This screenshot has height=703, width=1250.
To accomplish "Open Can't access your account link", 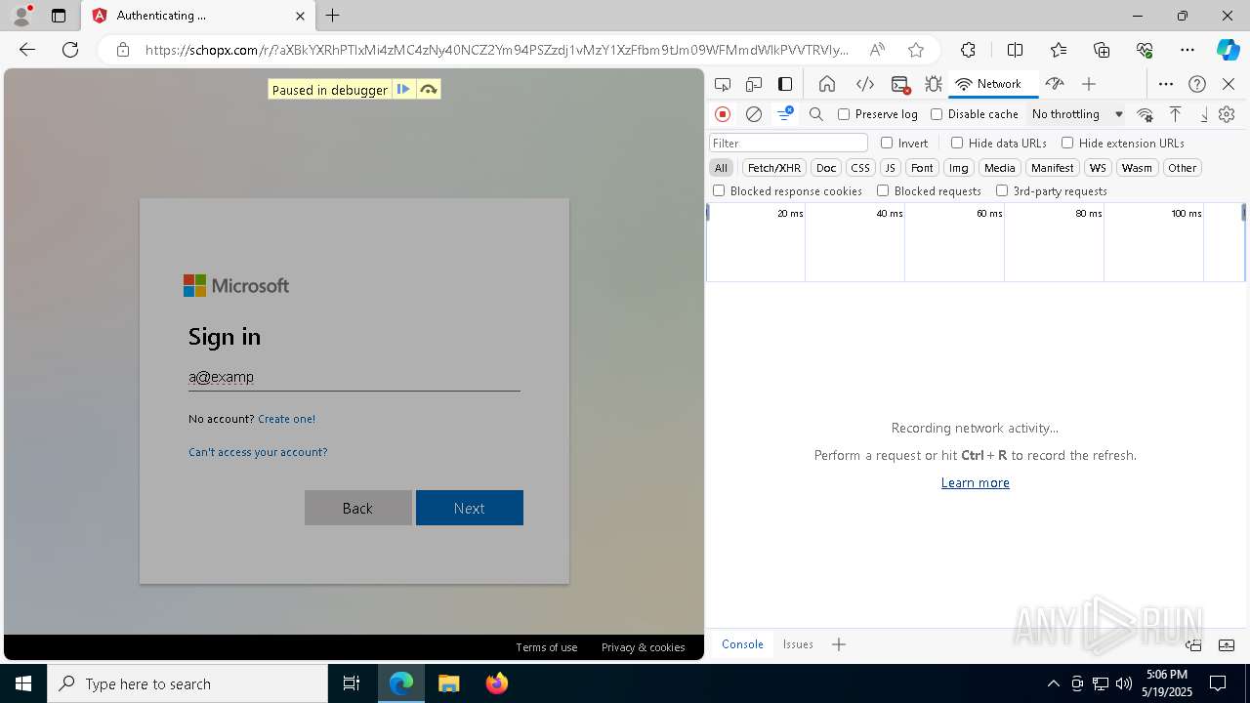I will 258,452.
